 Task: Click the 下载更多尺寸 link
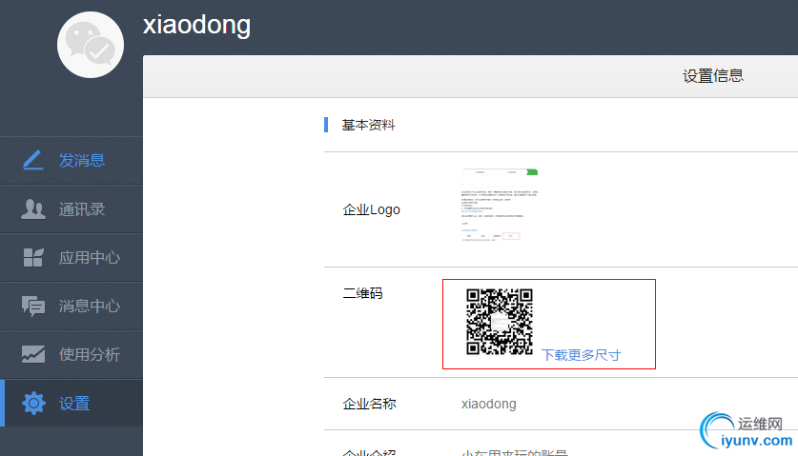coord(581,355)
